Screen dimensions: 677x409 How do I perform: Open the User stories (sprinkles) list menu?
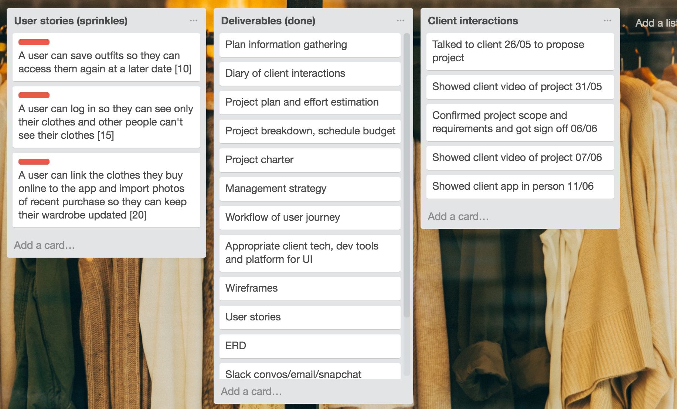[x=194, y=21]
